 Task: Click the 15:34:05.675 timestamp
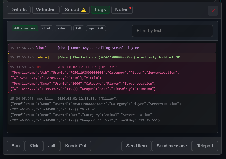pos(22,99)
